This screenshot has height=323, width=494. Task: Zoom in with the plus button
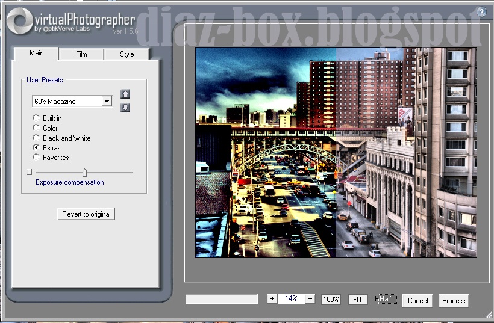click(272, 298)
